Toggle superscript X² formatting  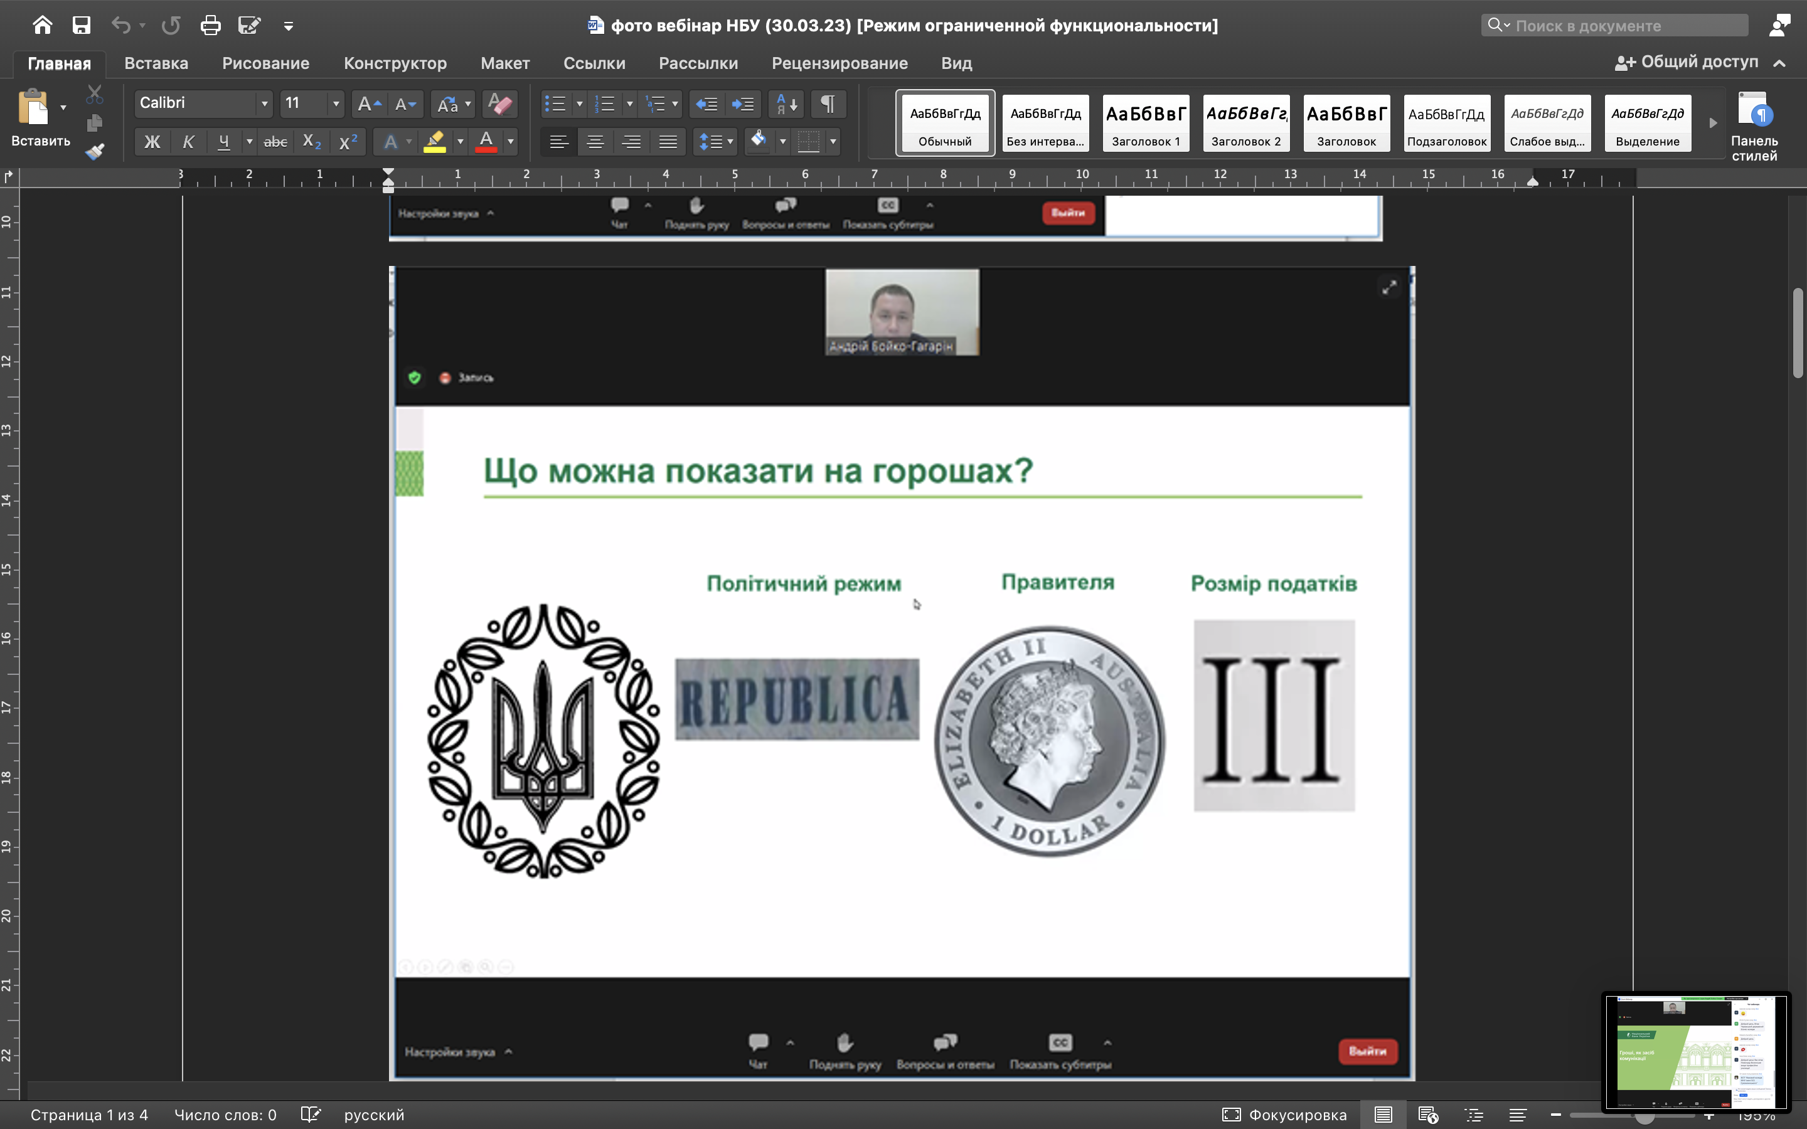click(x=348, y=141)
